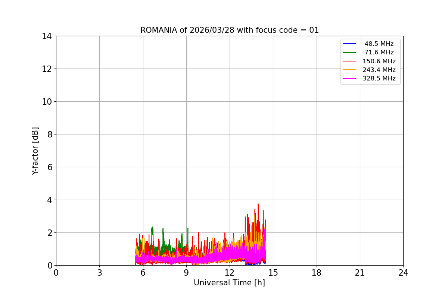The height and width of the screenshot is (298, 448).
Task: Click the plot title mentioning ROMANIA
Action: pyautogui.click(x=230, y=30)
